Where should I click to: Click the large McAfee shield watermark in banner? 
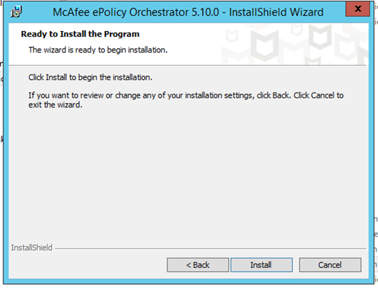(264, 45)
